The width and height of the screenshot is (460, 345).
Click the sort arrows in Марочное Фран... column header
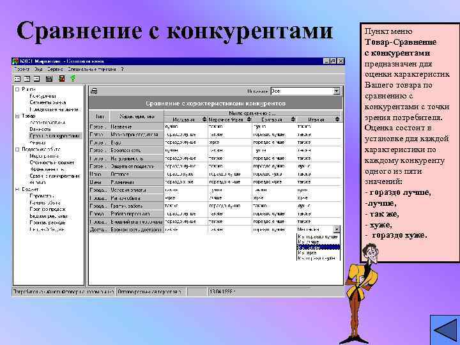click(x=249, y=119)
